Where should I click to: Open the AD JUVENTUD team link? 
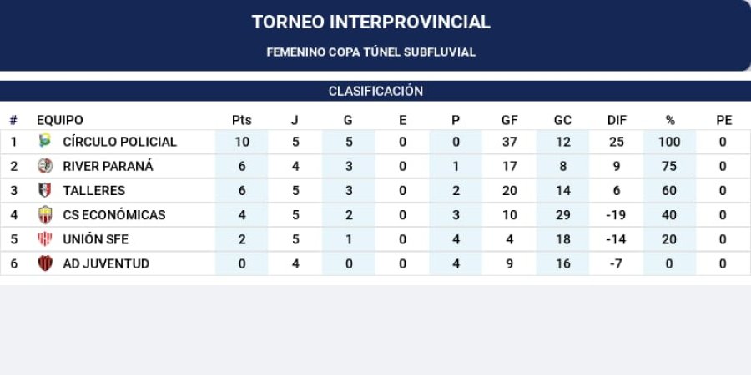pos(106,263)
